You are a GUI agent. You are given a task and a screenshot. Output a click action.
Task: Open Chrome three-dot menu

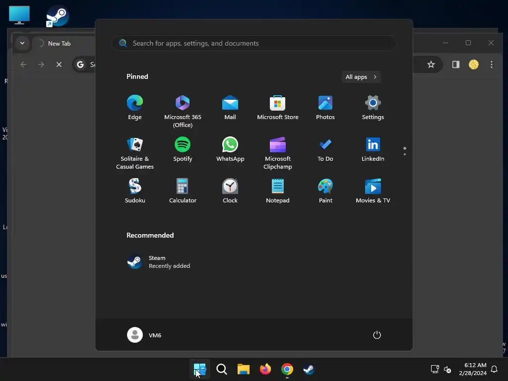click(492, 64)
